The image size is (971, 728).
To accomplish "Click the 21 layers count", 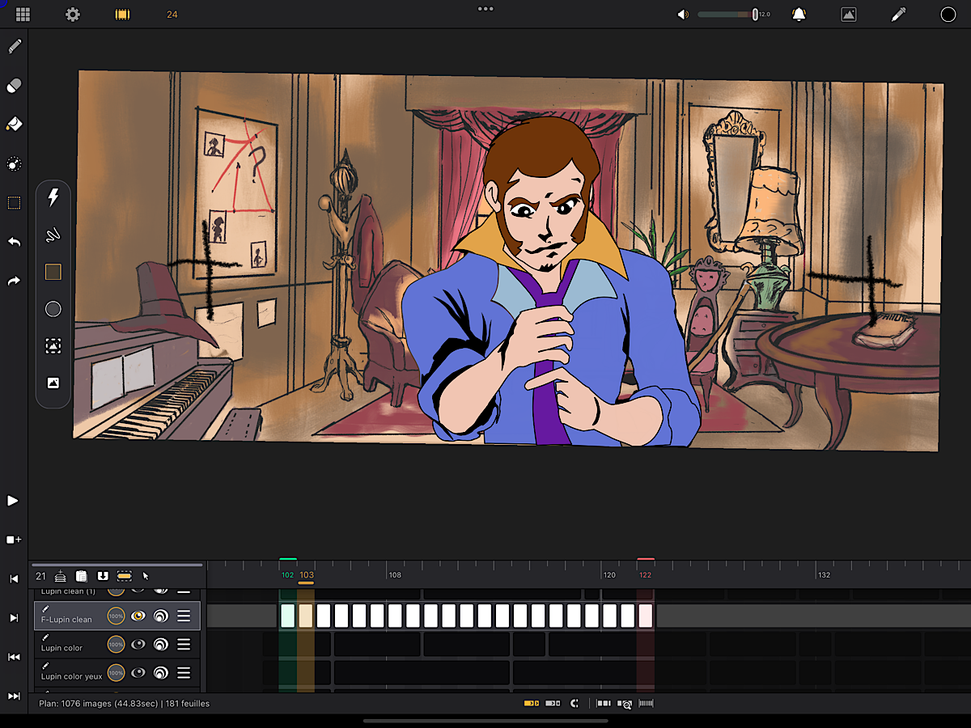I will click(41, 576).
